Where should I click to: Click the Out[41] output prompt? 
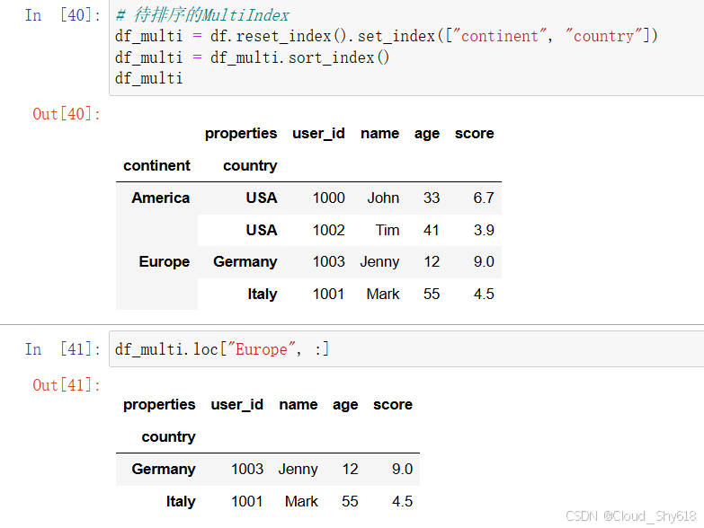tap(67, 385)
